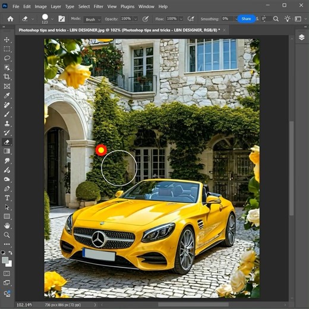
Task: Open the Image menu
Action: coord(40,7)
